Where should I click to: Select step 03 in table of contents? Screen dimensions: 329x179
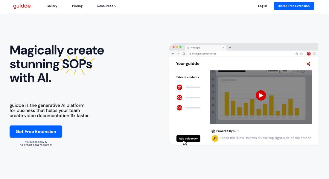(179, 108)
